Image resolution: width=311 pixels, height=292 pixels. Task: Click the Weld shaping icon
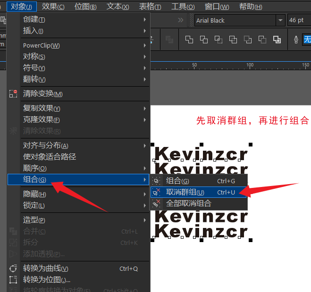(189, 40)
